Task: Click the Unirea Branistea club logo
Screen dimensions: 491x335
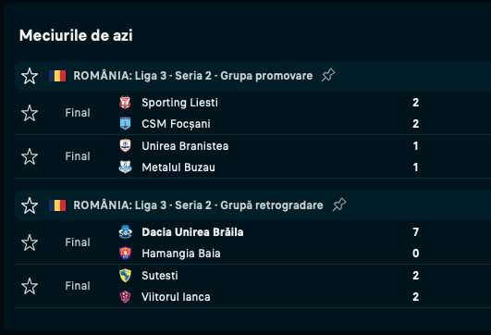Action: click(x=125, y=145)
